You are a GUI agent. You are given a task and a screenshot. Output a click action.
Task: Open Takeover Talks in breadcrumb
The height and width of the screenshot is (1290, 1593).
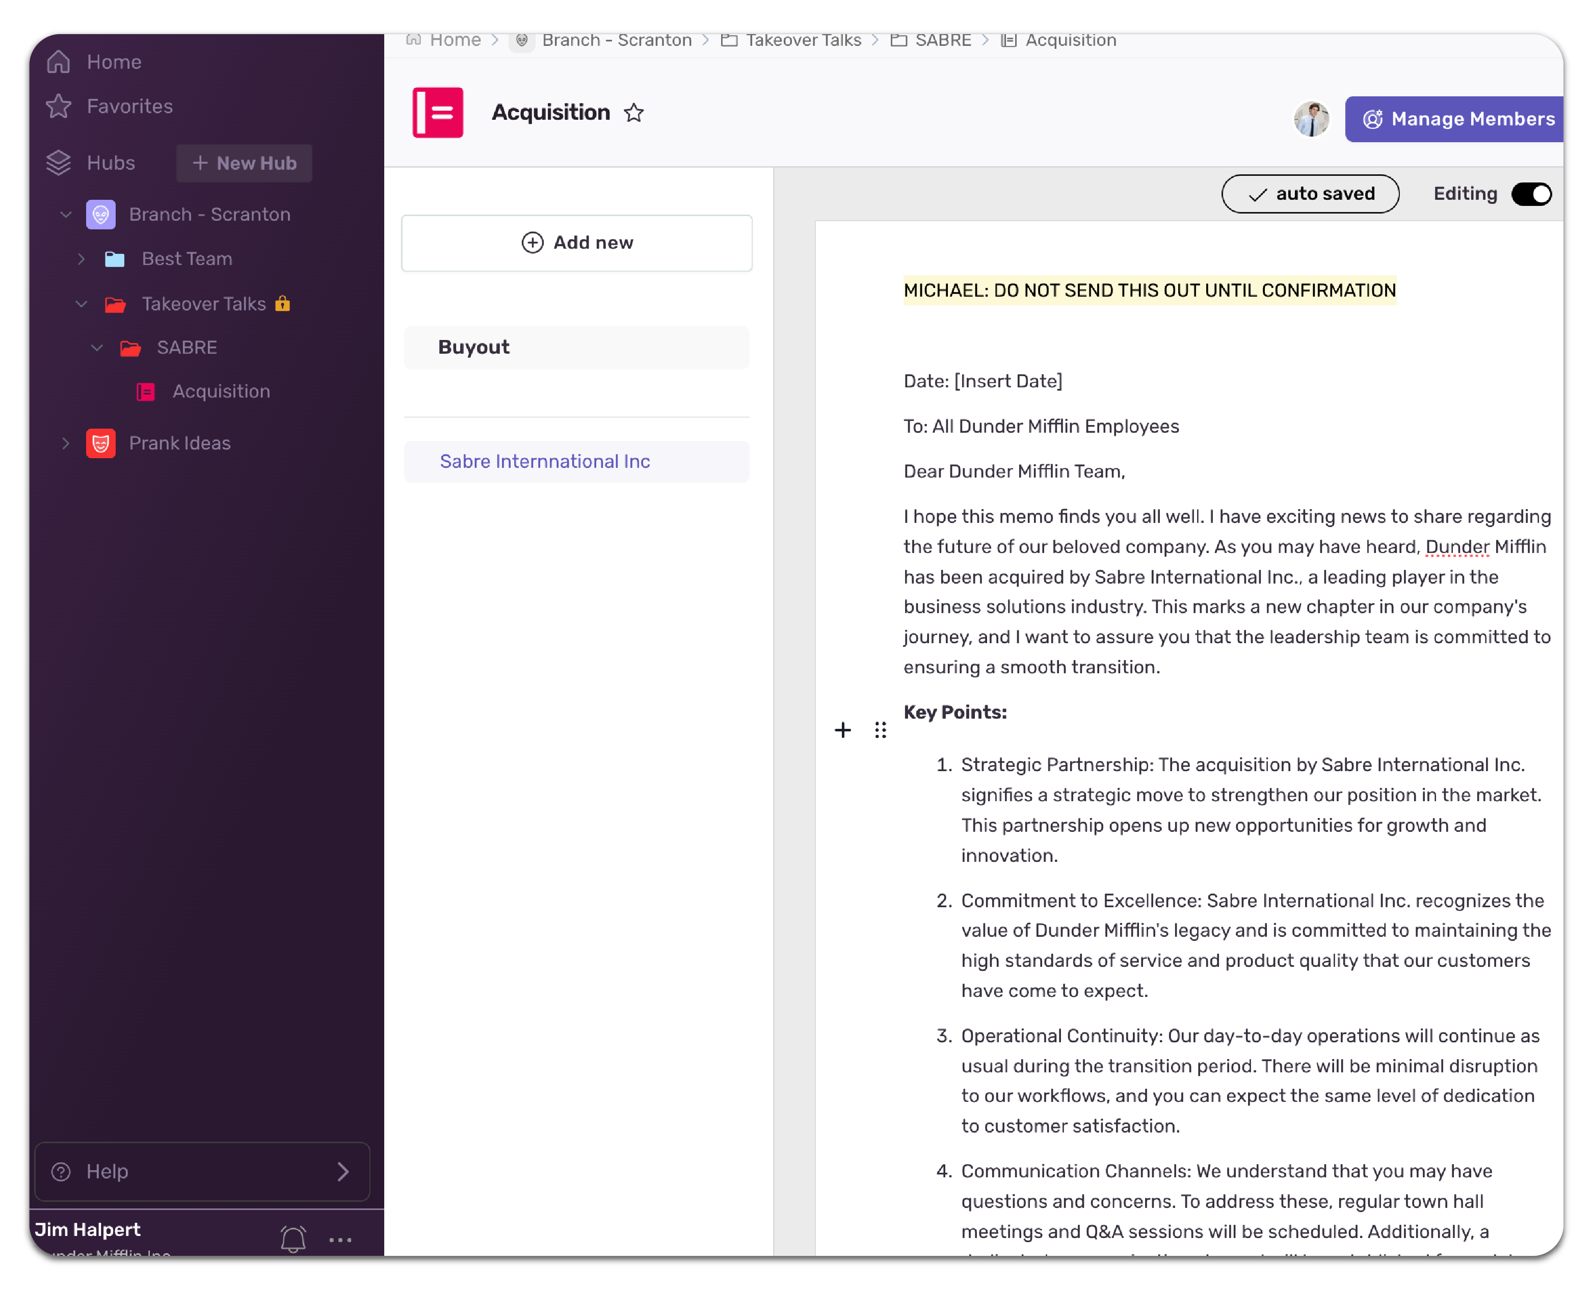803,40
